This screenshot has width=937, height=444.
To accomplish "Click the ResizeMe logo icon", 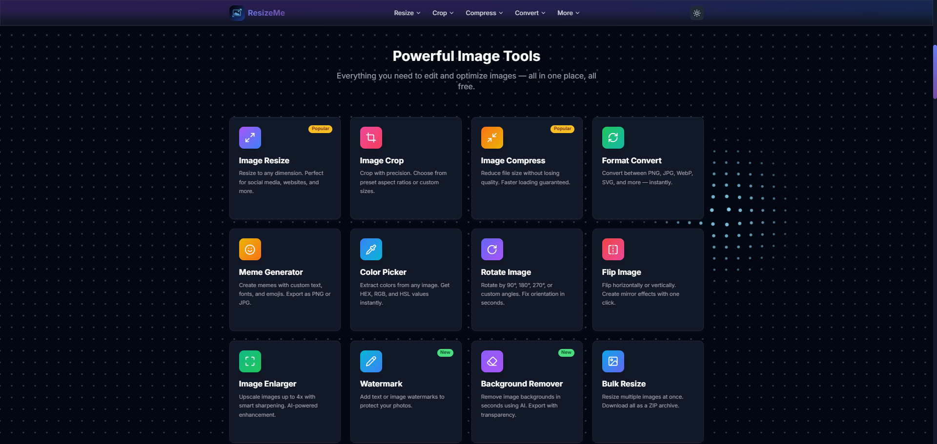I will (237, 13).
